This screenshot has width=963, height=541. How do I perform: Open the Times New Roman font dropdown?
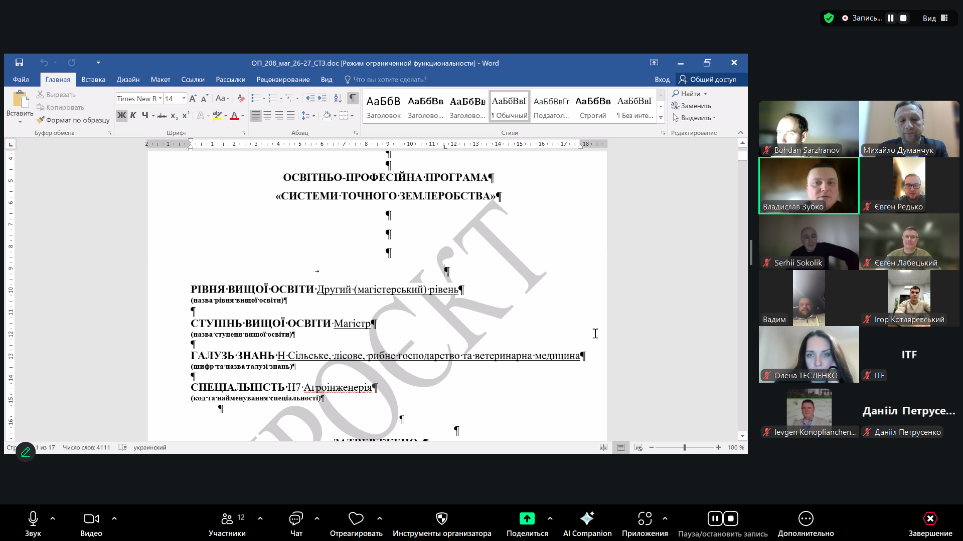(160, 99)
